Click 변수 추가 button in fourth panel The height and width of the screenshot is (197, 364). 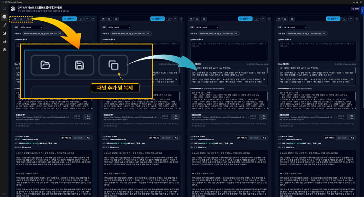click(352, 117)
